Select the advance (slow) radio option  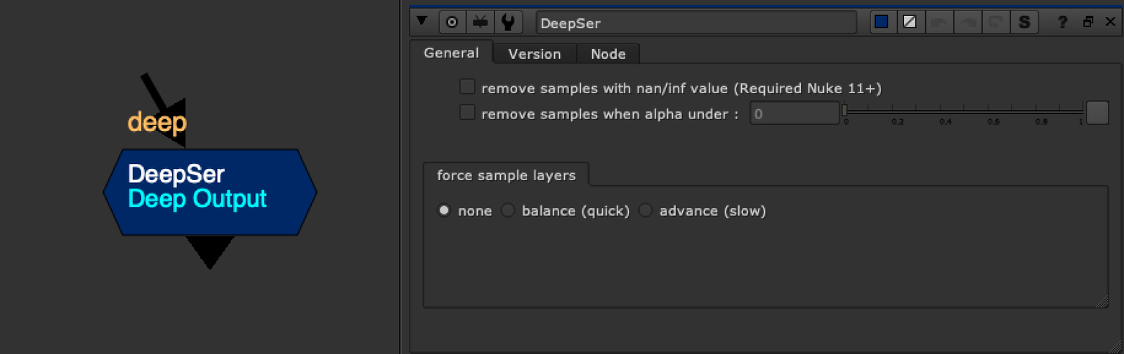click(x=646, y=210)
